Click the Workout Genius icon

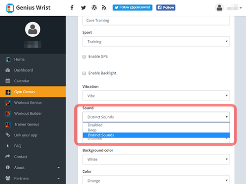(8, 103)
